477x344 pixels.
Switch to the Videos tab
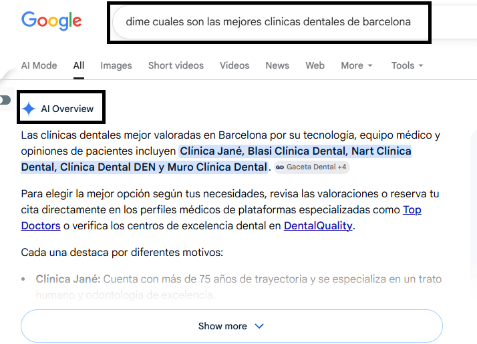tap(234, 65)
